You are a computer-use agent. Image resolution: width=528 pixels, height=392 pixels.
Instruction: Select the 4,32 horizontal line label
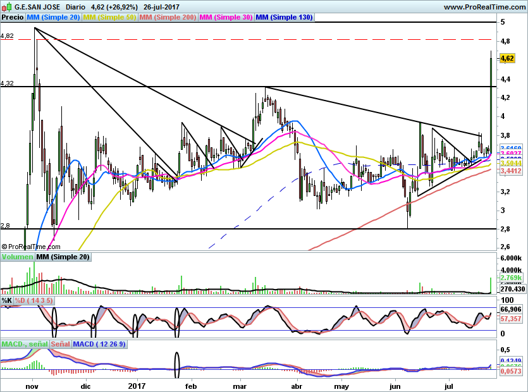(x=7, y=83)
